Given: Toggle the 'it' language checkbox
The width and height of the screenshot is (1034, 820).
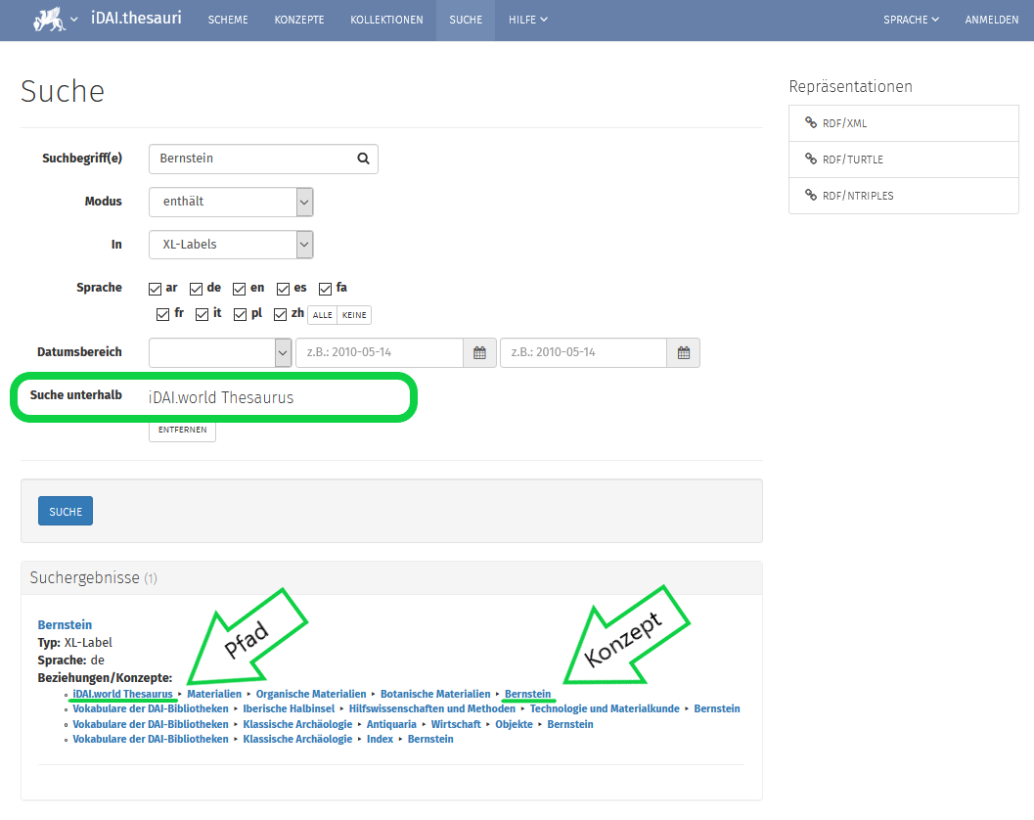Looking at the screenshot, I should click(x=202, y=315).
